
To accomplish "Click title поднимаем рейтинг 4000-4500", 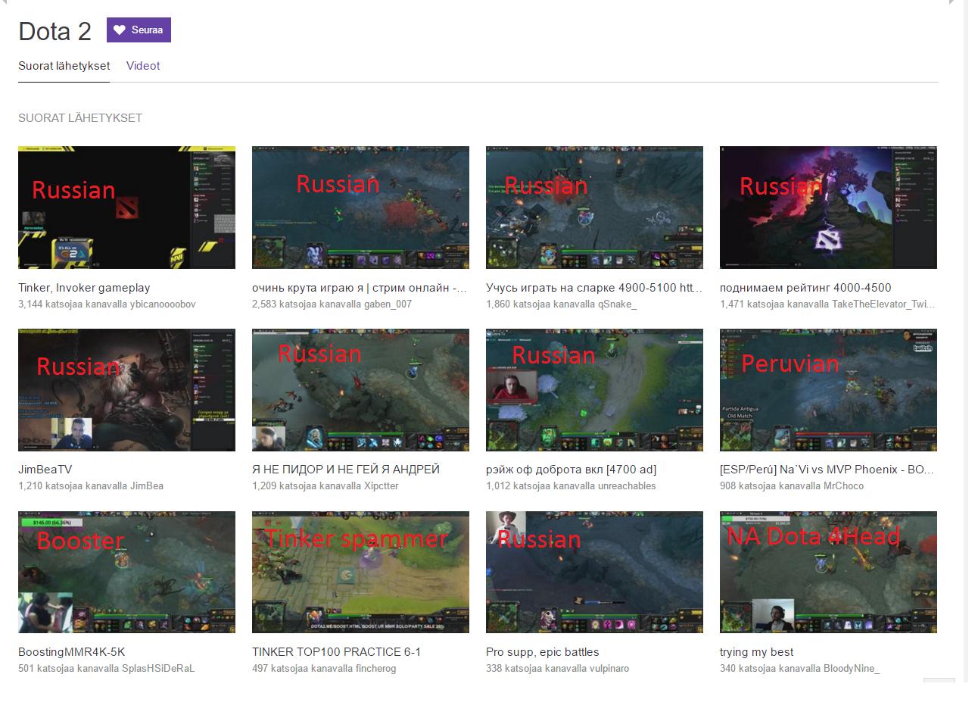I will pos(805,288).
